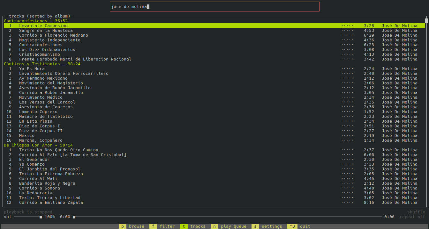Select track 'Diez de Corpus I'
The image size is (429, 229).
214,126
